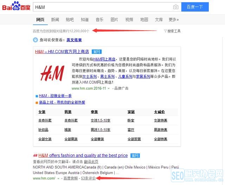Click small H&M favicon before second result
Image resolution: width=225 pixels, height=185 pixels.
(x=35, y=155)
